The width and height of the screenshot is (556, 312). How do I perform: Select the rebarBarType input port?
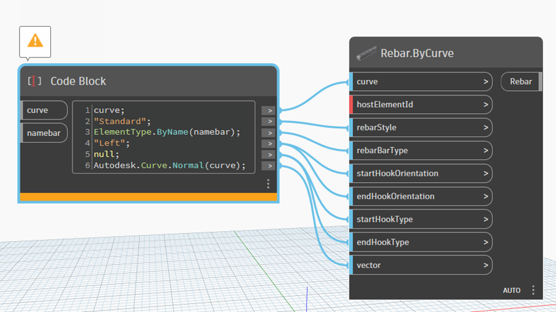(x=421, y=150)
